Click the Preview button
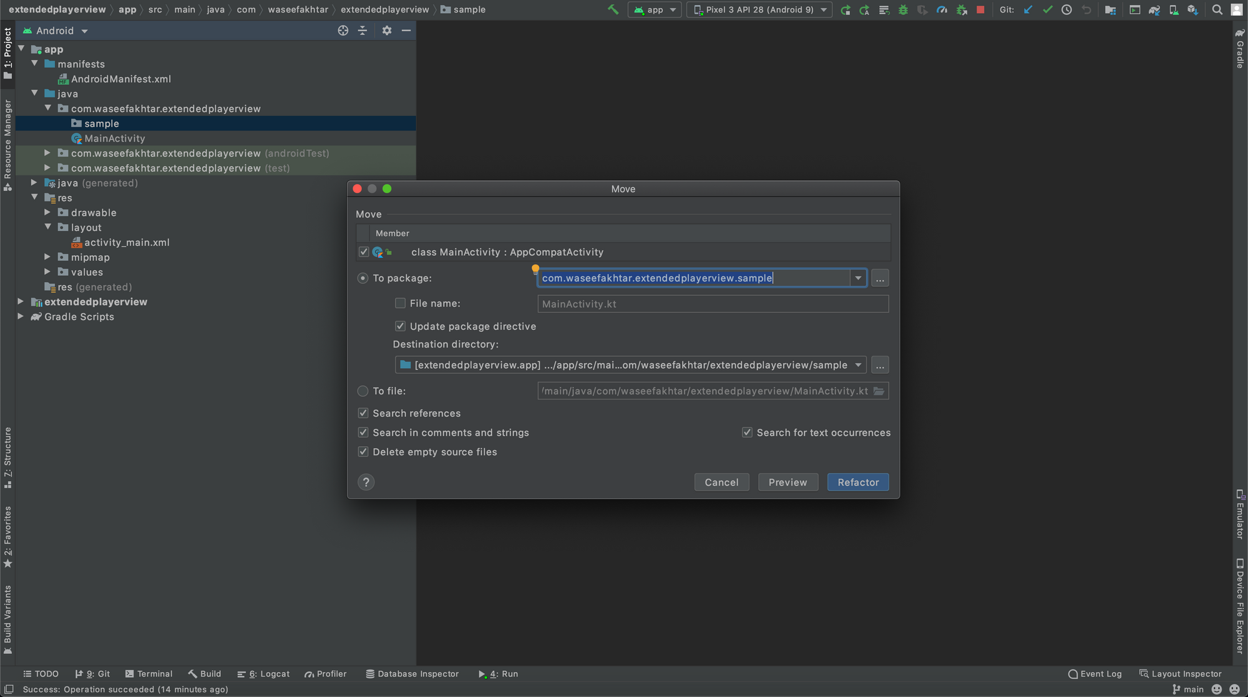 pos(787,482)
